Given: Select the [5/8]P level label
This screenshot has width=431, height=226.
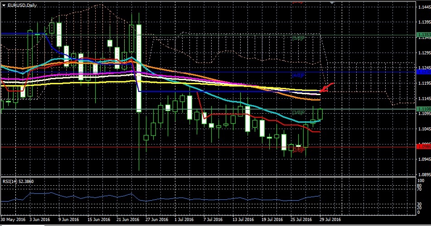Looking at the screenshot, I should 298,38.
